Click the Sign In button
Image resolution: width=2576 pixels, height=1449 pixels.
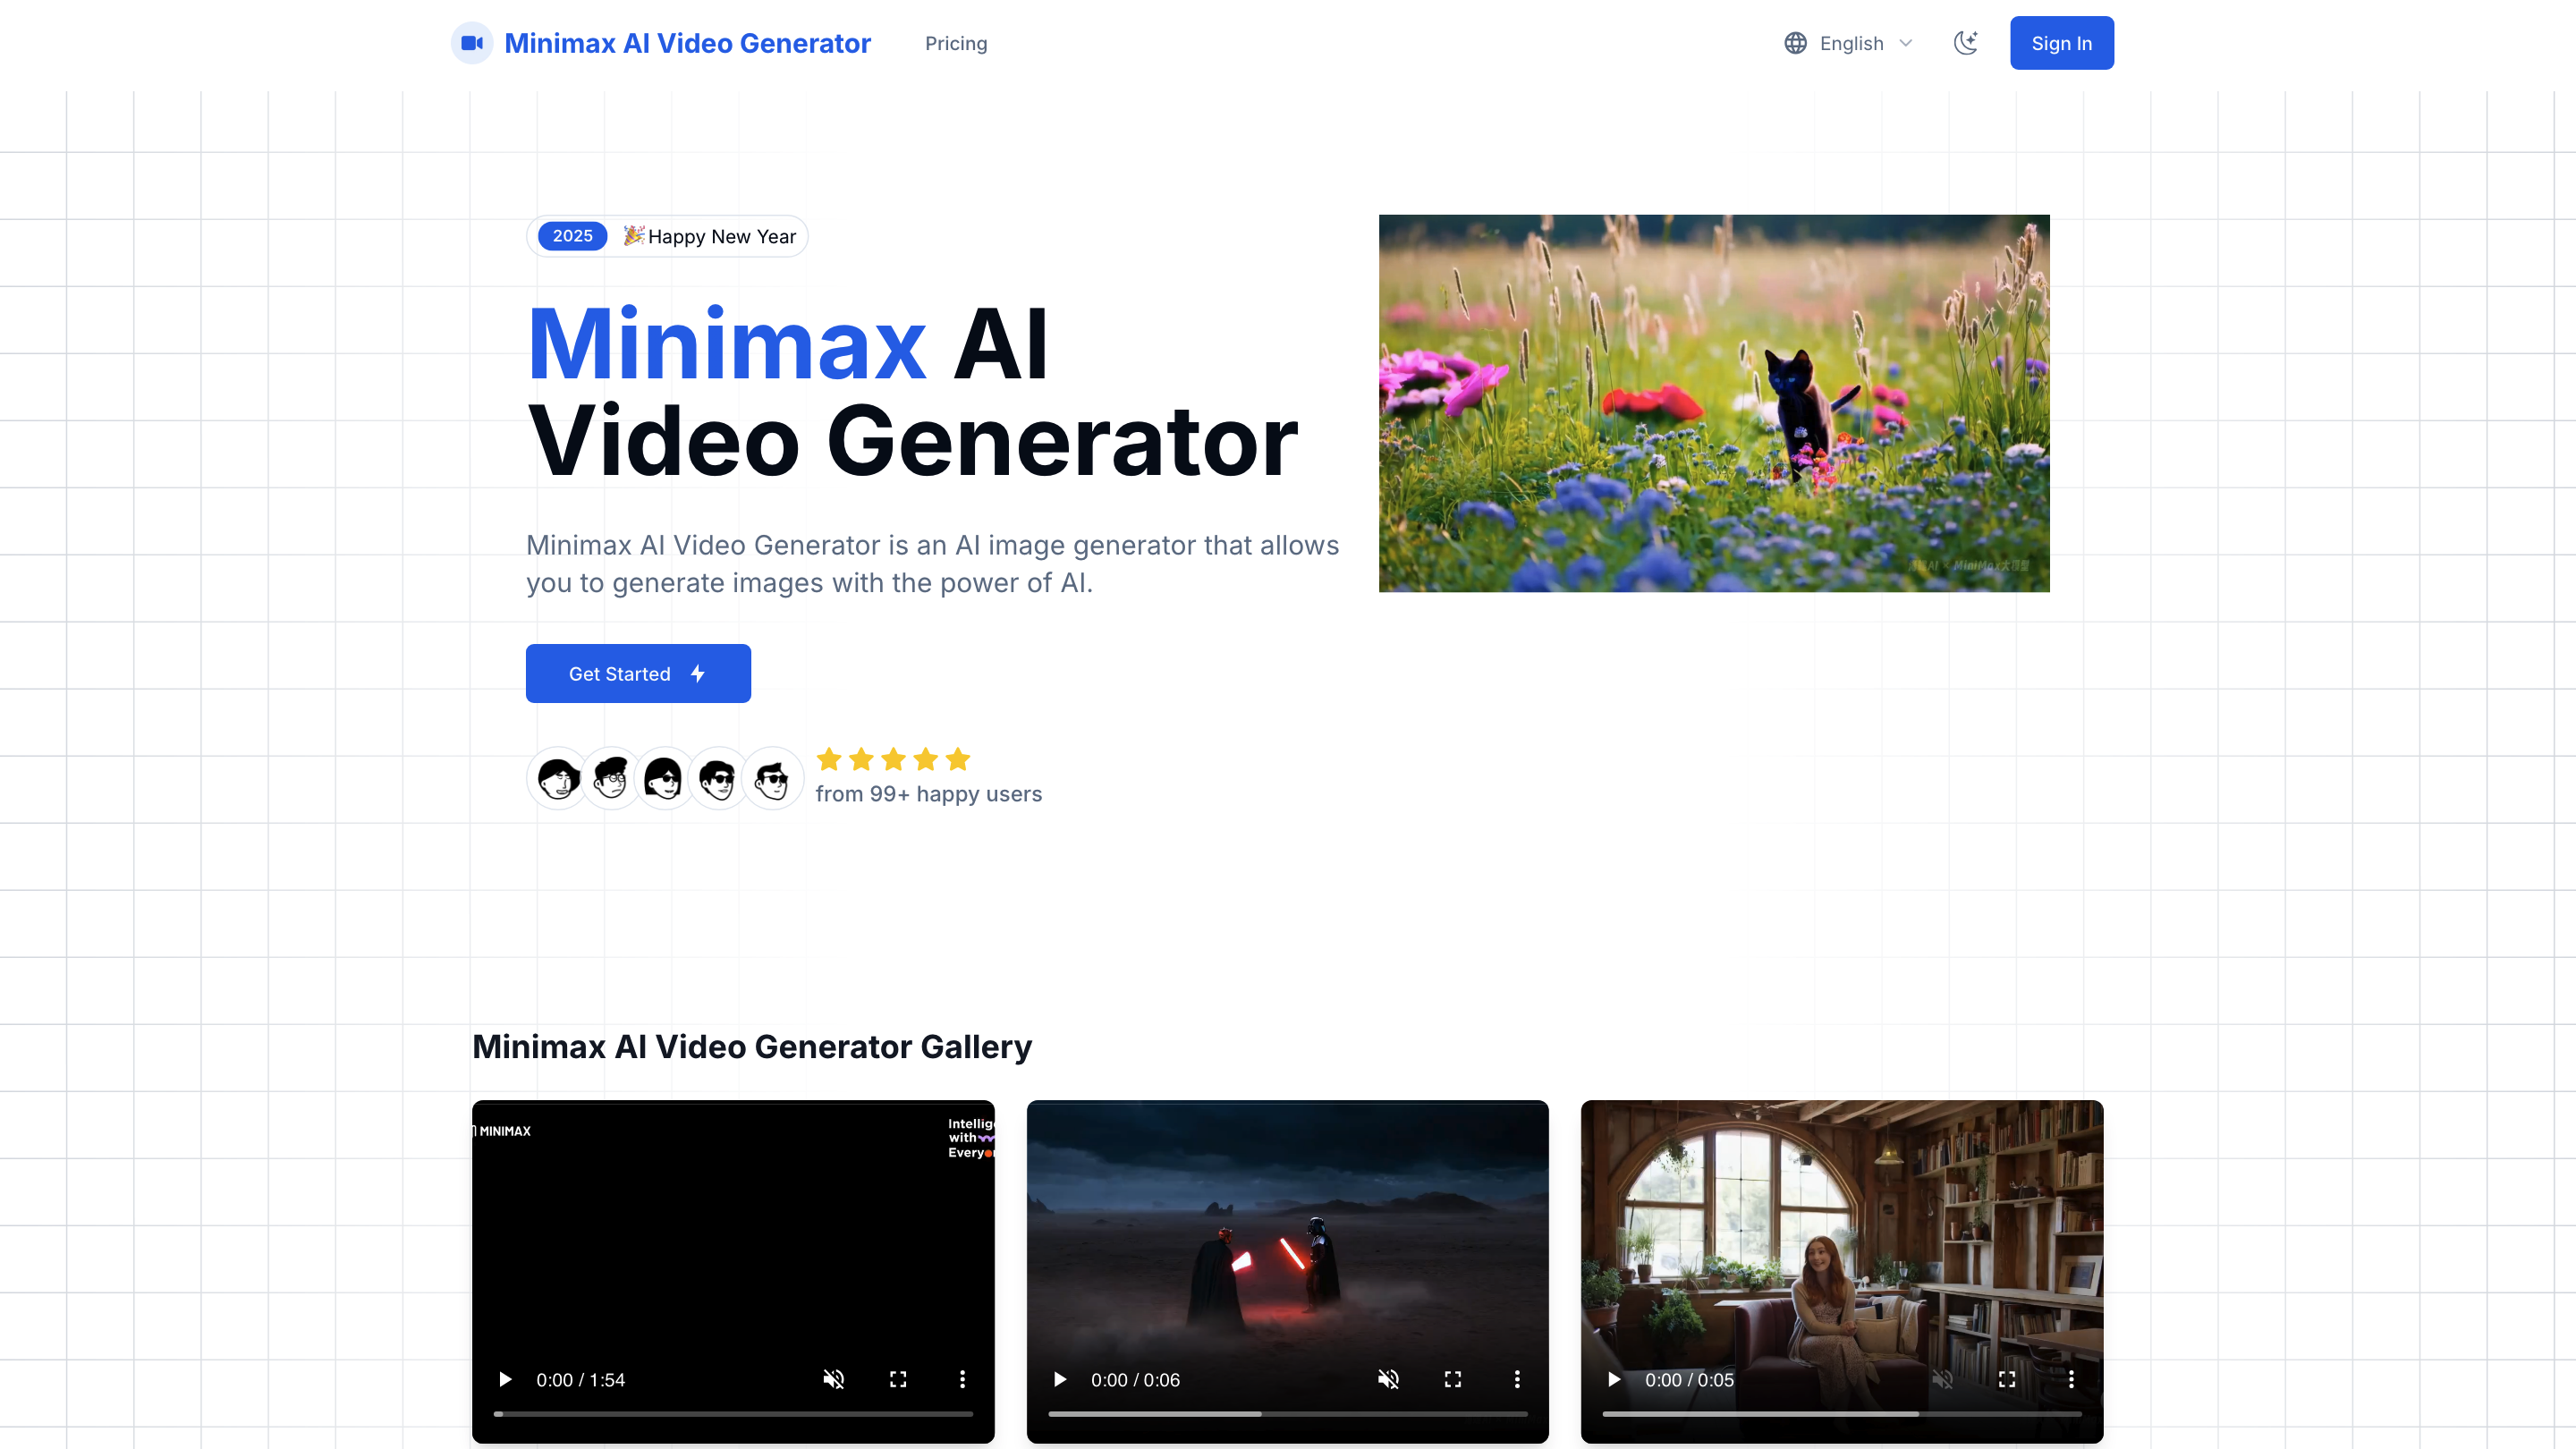pyautogui.click(x=2061, y=43)
